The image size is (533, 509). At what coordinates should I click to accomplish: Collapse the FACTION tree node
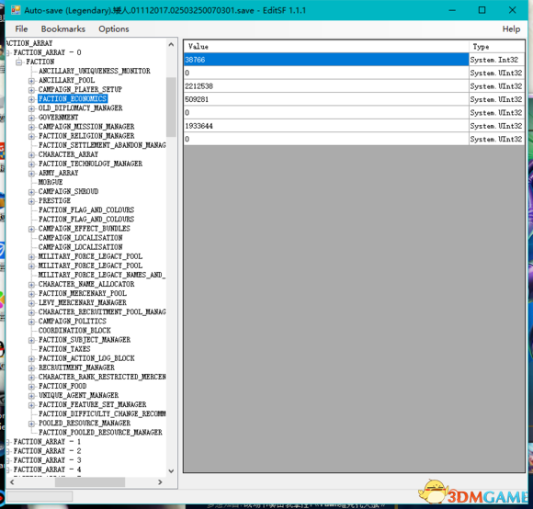tap(19, 62)
